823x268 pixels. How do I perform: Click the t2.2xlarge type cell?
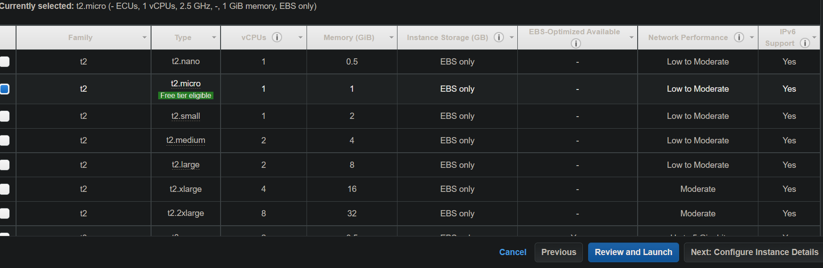point(186,213)
